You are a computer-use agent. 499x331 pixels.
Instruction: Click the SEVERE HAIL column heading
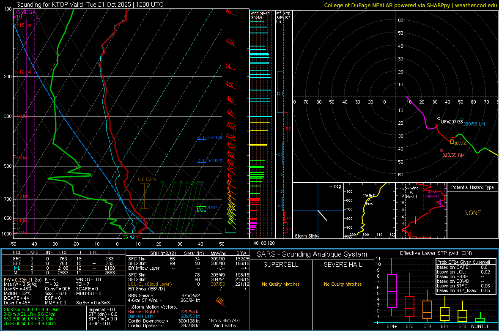tap(343, 265)
